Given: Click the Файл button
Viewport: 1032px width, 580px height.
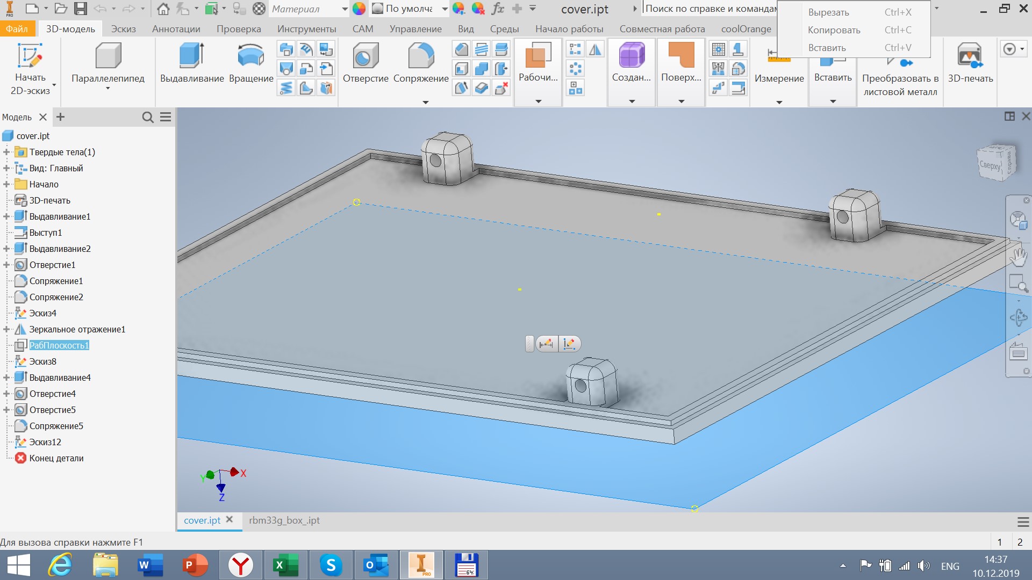Looking at the screenshot, I should tap(17, 29).
